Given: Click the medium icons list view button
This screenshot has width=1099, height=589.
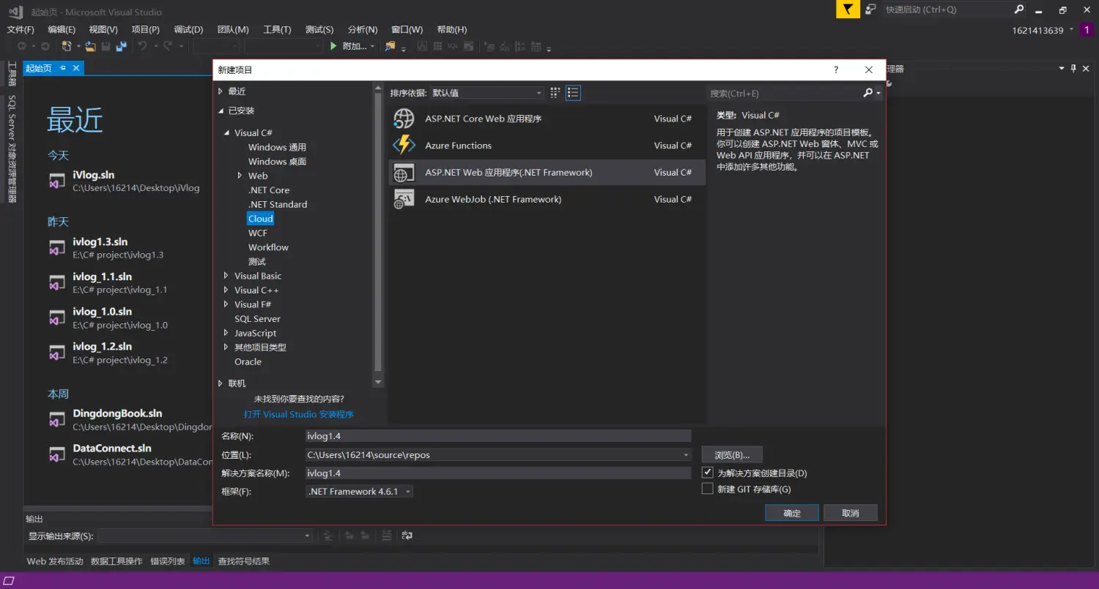Looking at the screenshot, I should (574, 93).
